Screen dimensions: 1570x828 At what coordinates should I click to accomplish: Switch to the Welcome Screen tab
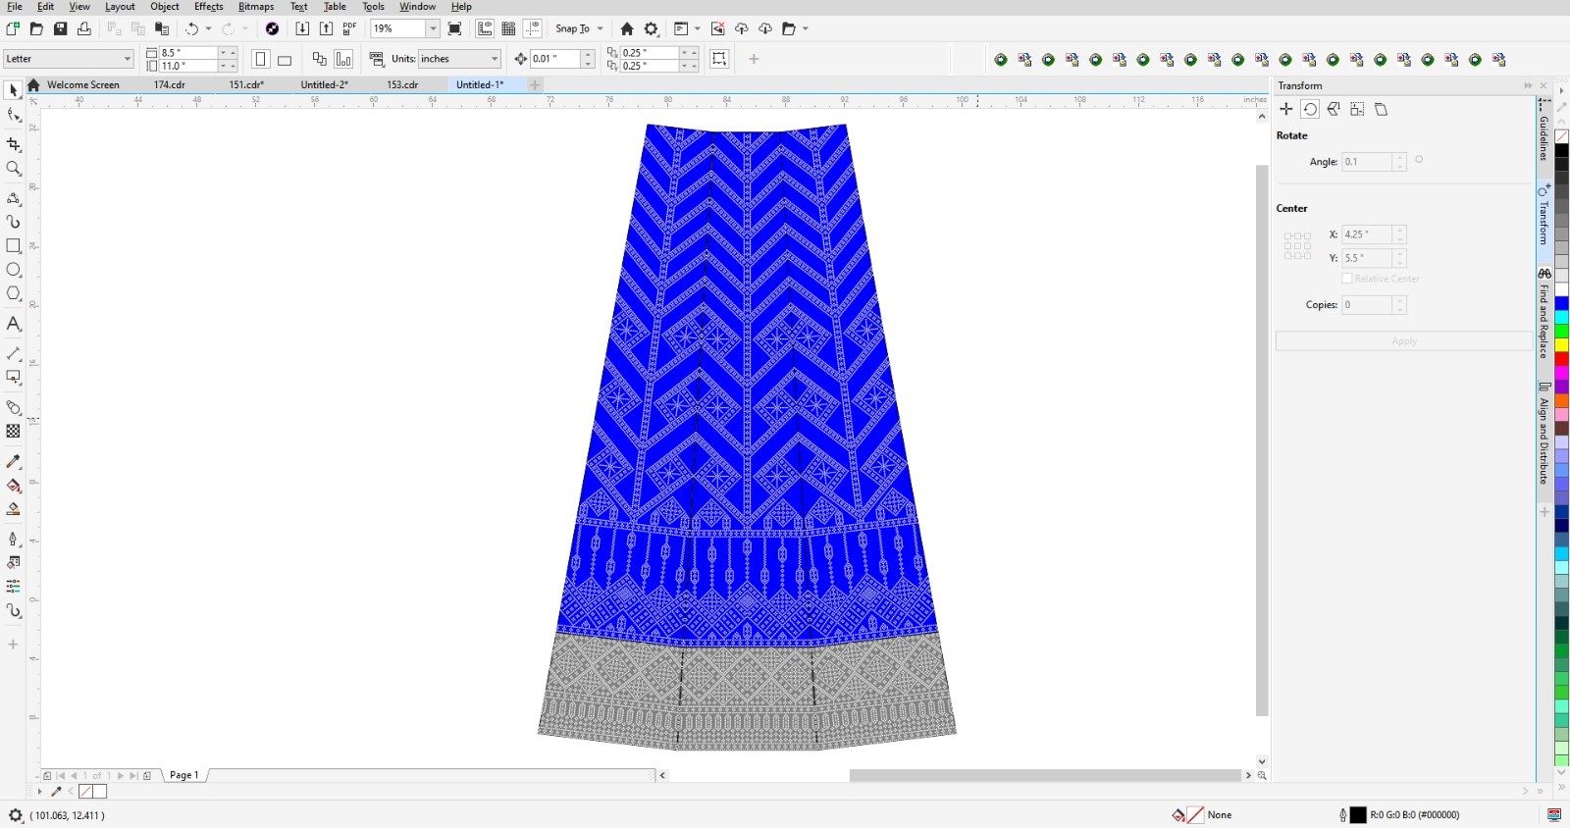click(83, 84)
